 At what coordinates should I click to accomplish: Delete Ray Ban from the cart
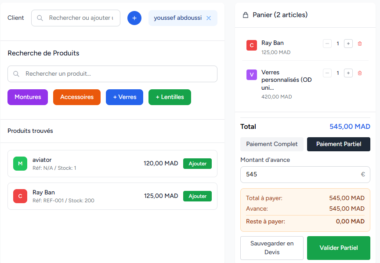pyautogui.click(x=360, y=44)
